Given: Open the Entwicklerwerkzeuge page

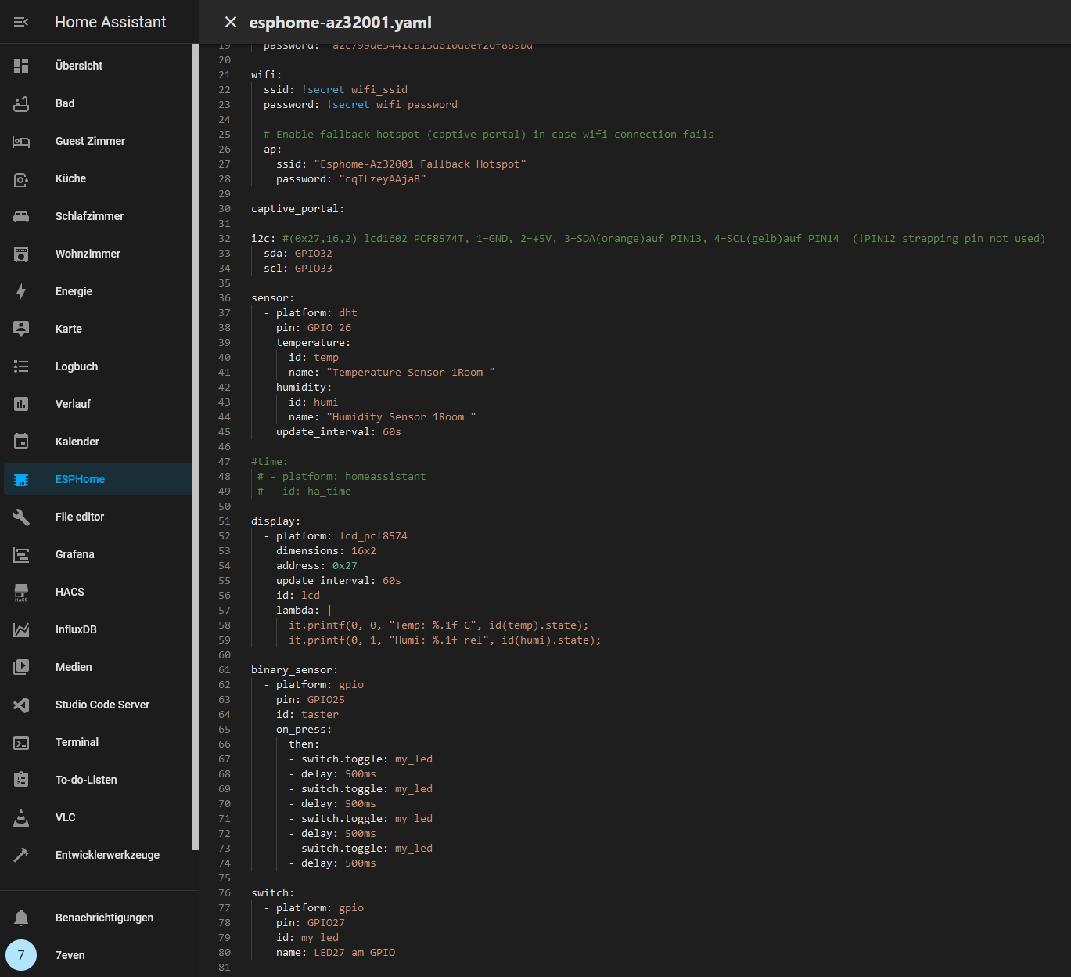Looking at the screenshot, I should [98, 855].
